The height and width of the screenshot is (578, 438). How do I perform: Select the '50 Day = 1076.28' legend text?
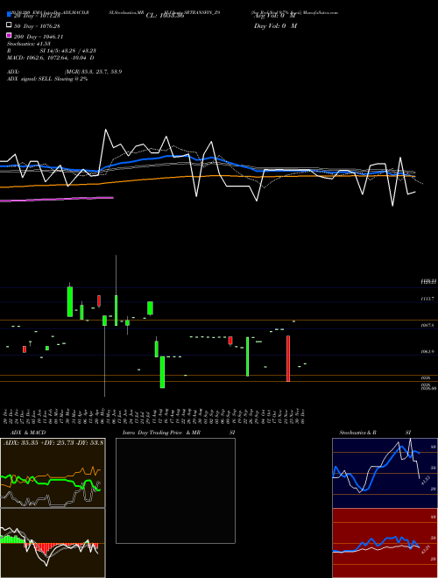click(37, 26)
